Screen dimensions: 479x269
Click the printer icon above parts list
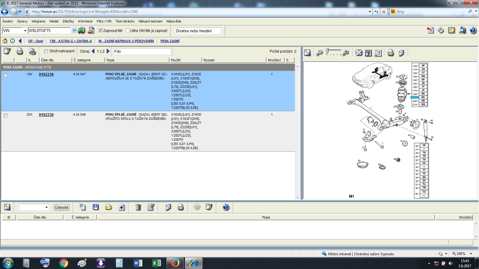(x=20, y=51)
